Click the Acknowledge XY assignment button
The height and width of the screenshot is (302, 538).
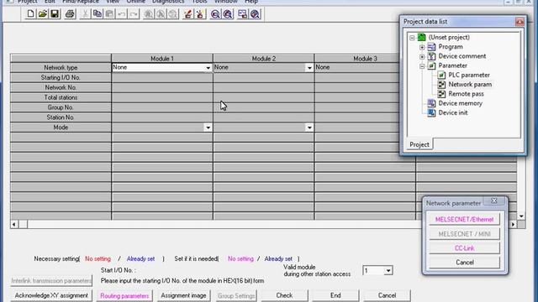[51, 295]
